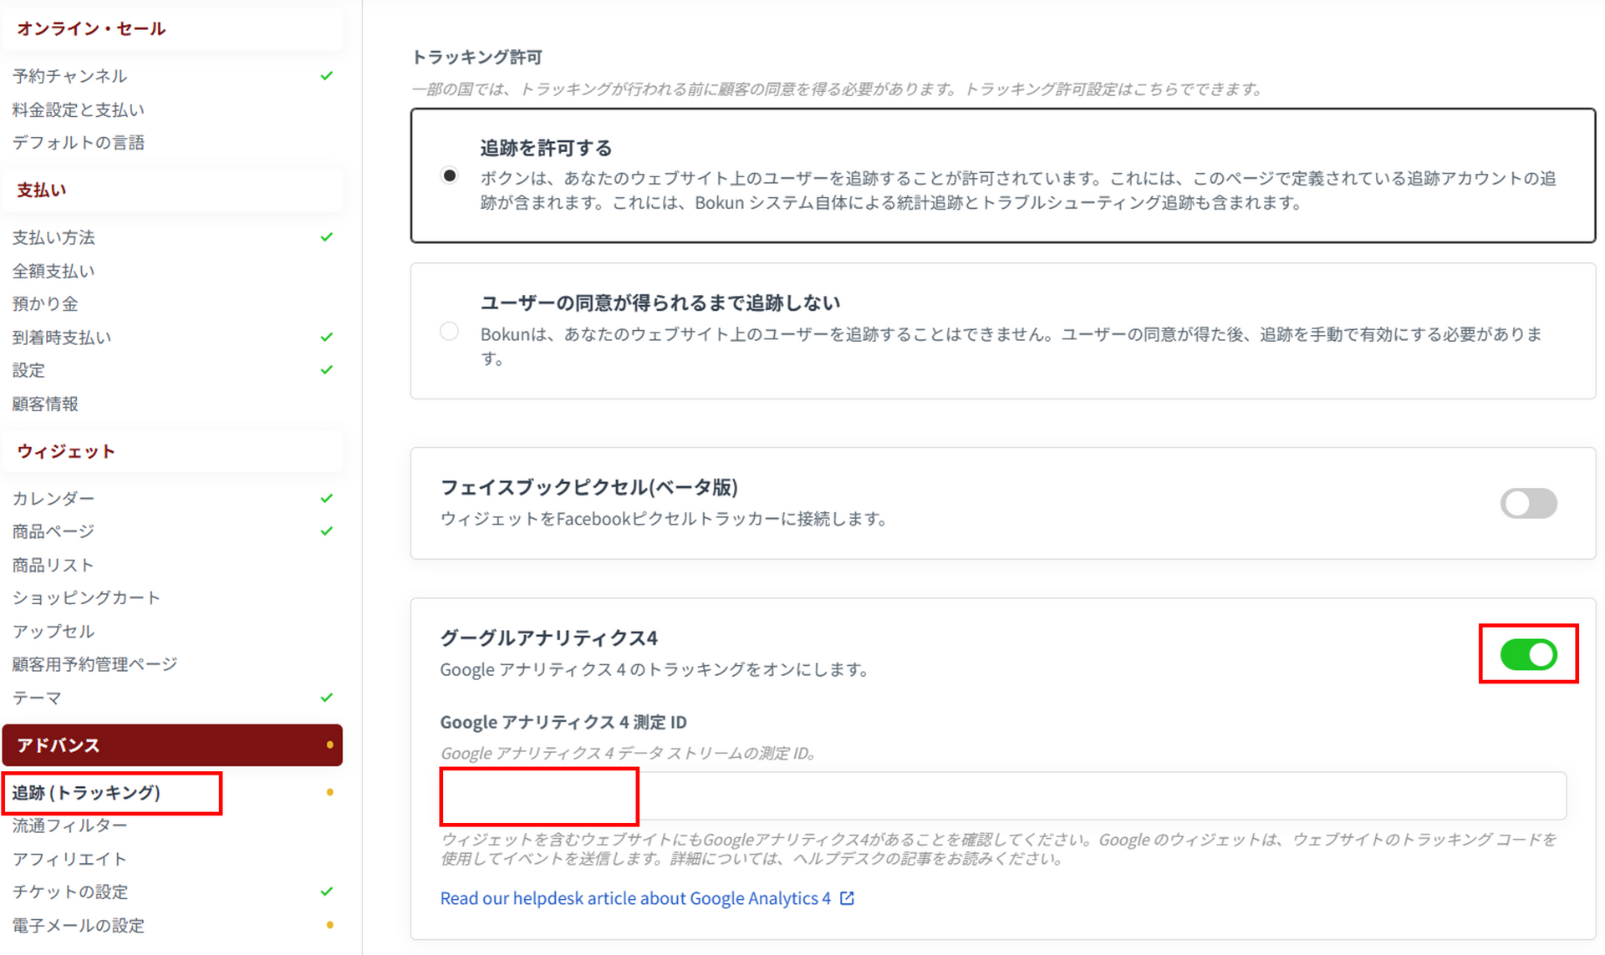Open helpdesk article about Google Analytics 4
Image resolution: width=1605 pixels, height=955 pixels.
(x=635, y=898)
